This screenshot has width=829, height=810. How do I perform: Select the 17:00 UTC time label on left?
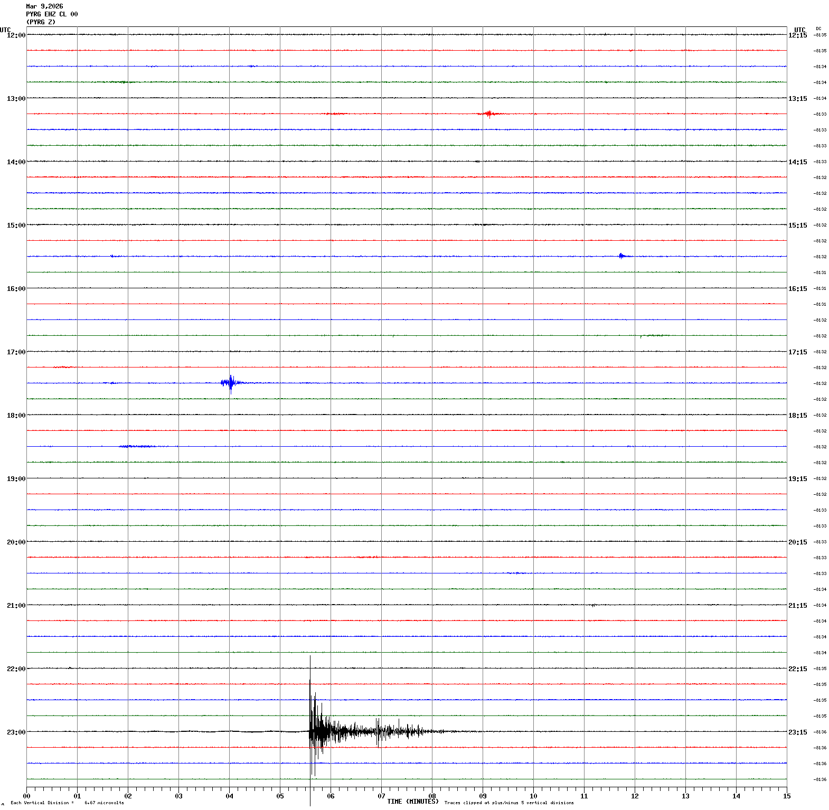(x=16, y=352)
